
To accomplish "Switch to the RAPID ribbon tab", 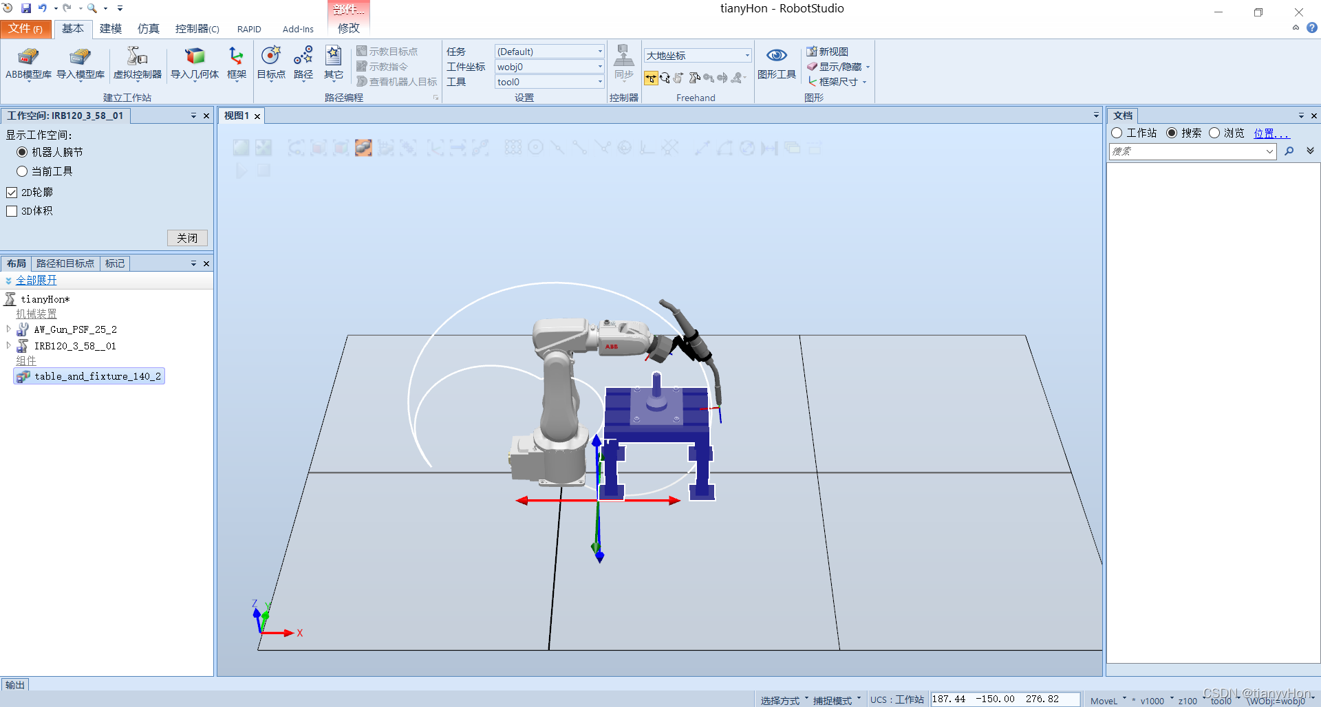I will pyautogui.click(x=249, y=29).
